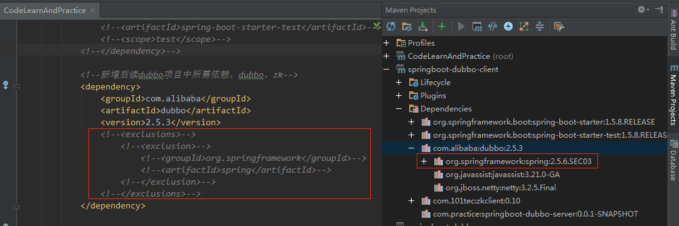Screen dimensions: 679x226
Task: Expand the Lifecycle node
Action: click(x=399, y=83)
